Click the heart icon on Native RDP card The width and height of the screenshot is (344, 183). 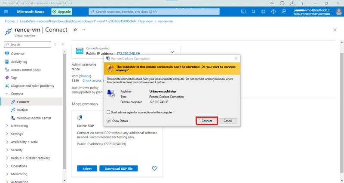(155, 168)
